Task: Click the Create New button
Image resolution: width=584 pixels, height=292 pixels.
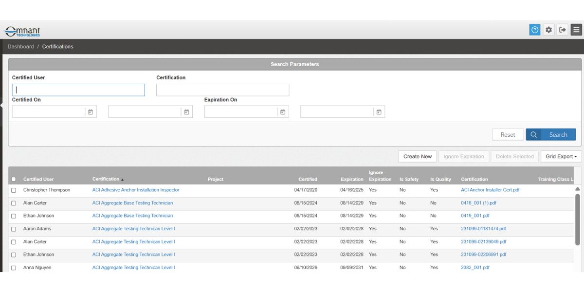Action: tap(418, 156)
